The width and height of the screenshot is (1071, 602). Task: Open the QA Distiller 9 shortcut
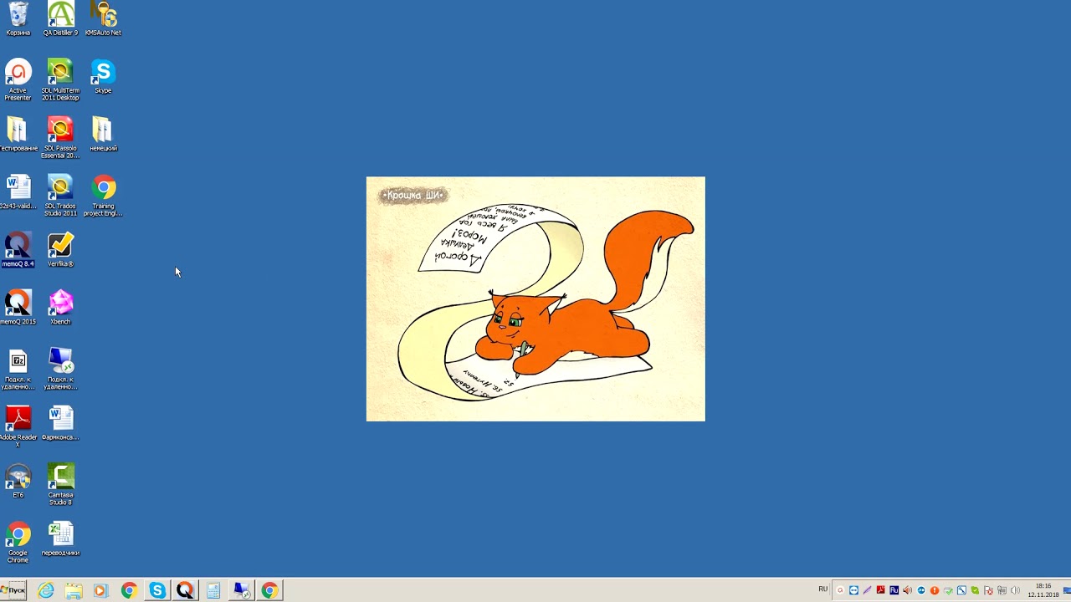coord(60,18)
